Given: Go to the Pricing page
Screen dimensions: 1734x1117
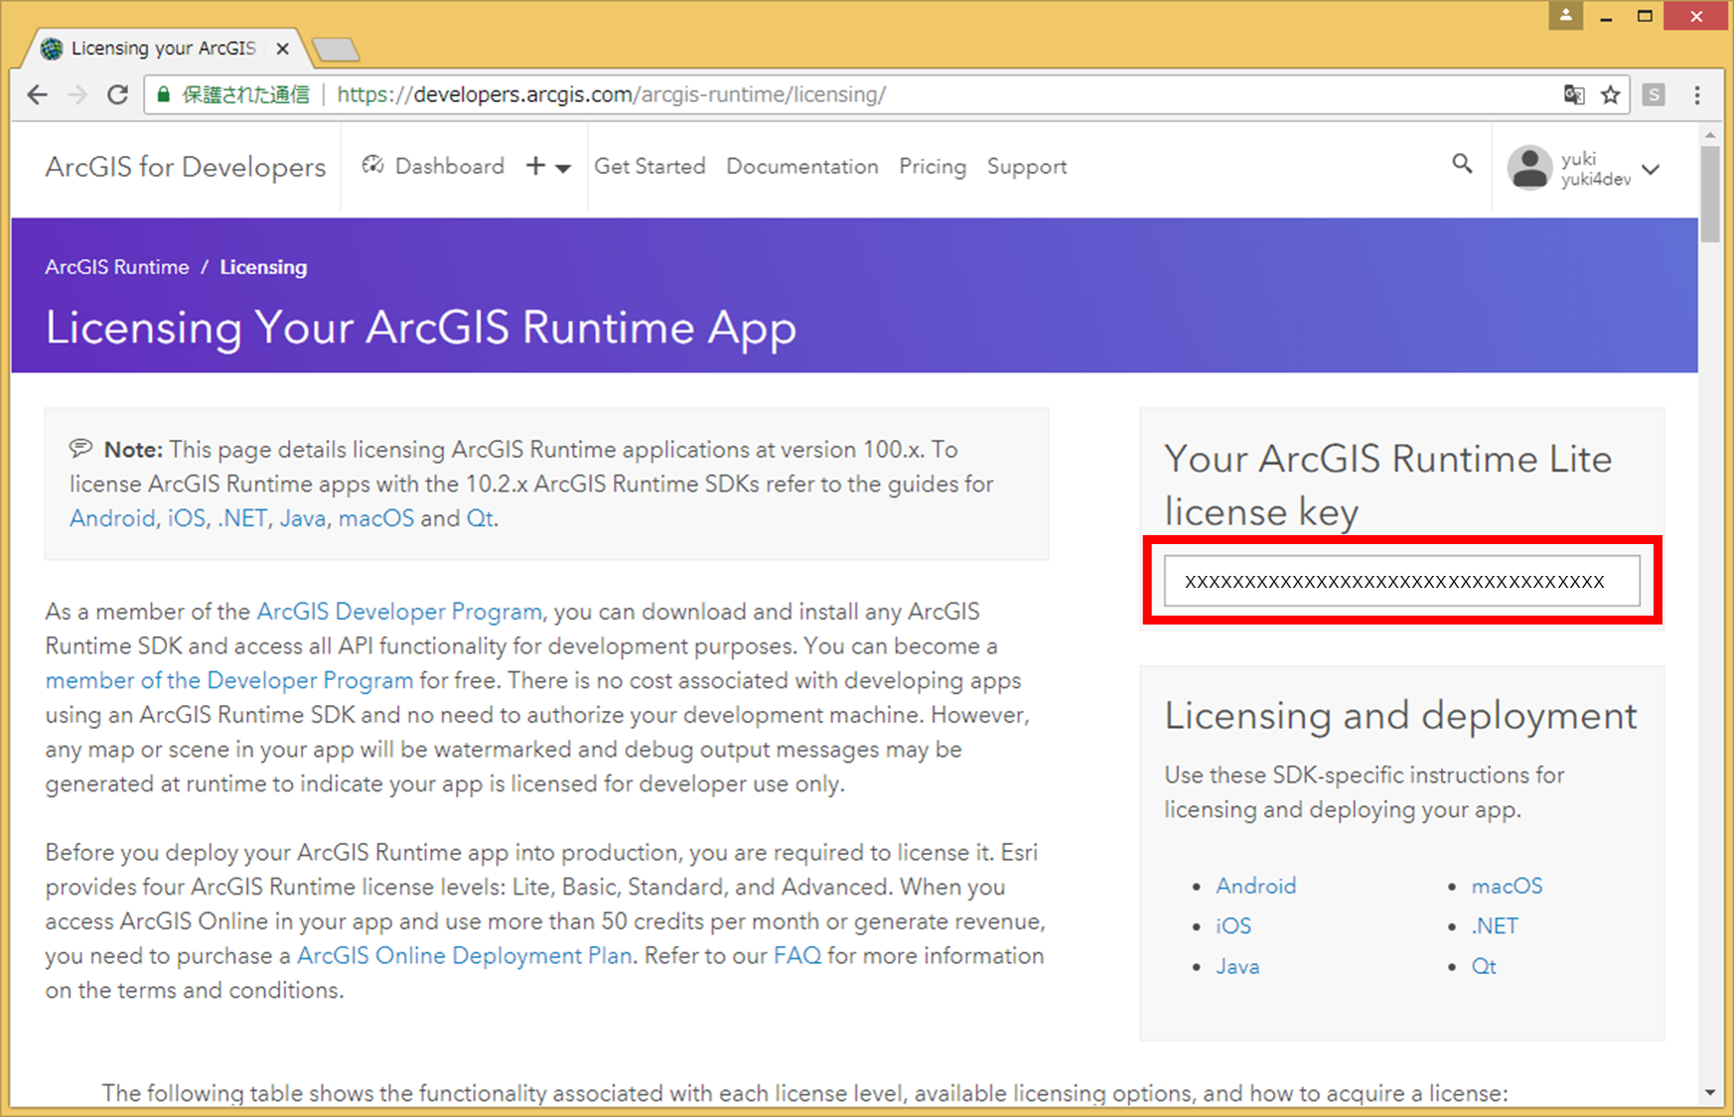Looking at the screenshot, I should pos(933,166).
